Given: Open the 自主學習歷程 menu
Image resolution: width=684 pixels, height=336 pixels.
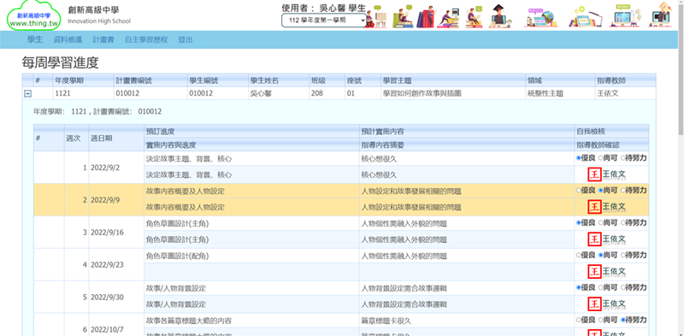Looking at the screenshot, I should (146, 39).
